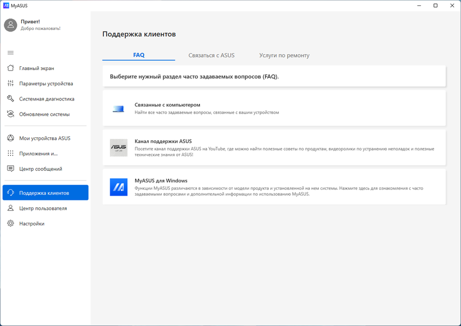The image size is (461, 326).
Task: Click the wrench icon for Системная диагностика
Action: click(x=10, y=98)
